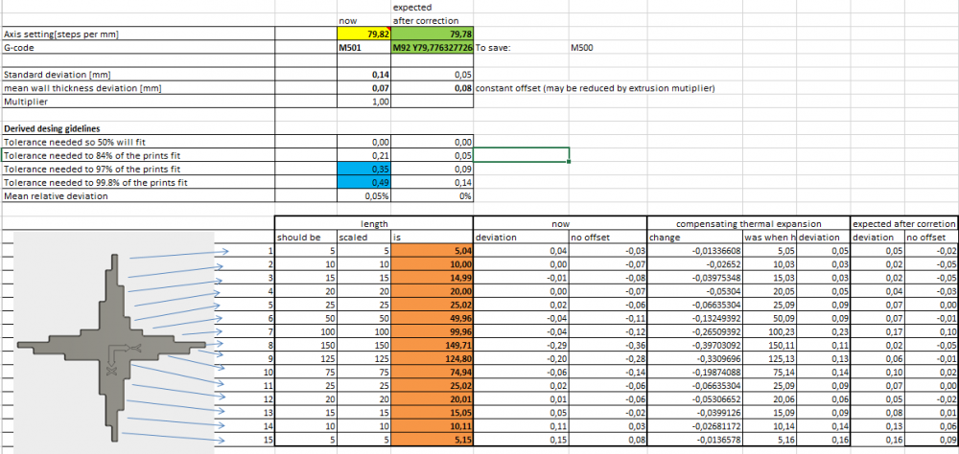
Task: Select the M501 G-code cell
Action: (363, 46)
